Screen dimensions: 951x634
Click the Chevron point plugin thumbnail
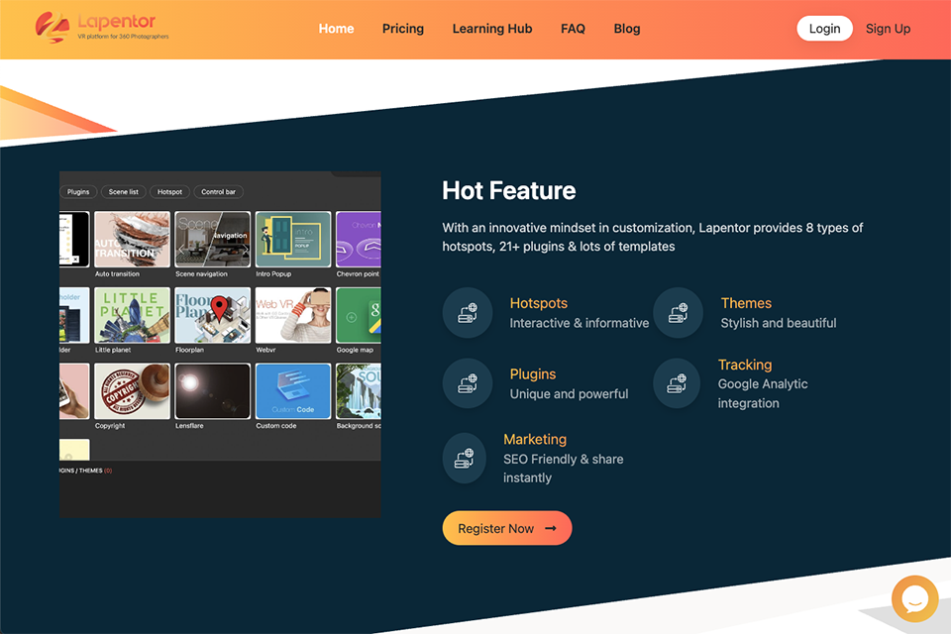pos(359,239)
